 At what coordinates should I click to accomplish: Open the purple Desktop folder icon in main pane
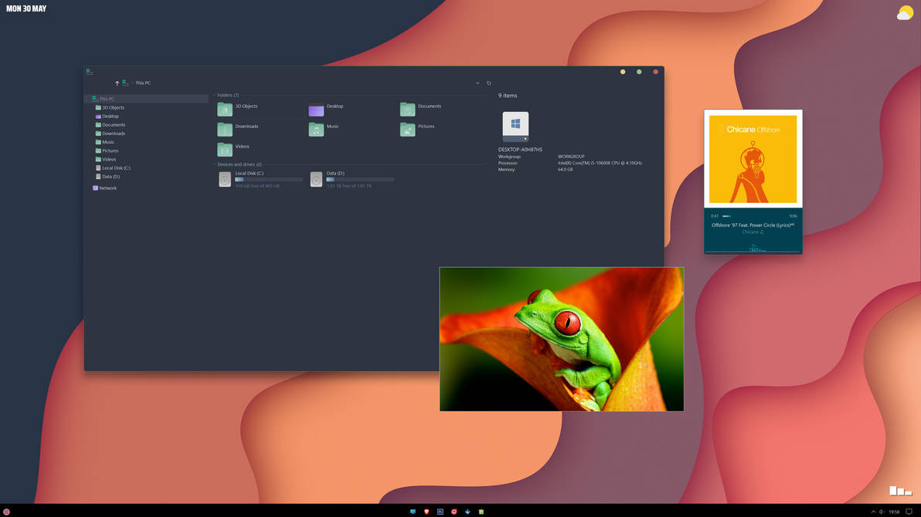316,110
